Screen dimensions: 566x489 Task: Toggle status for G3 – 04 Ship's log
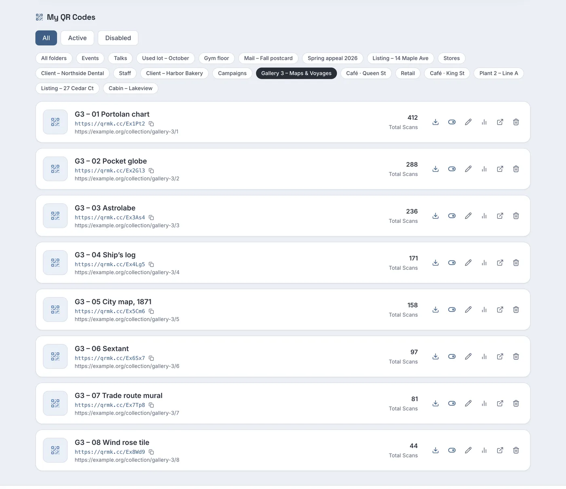[452, 263]
